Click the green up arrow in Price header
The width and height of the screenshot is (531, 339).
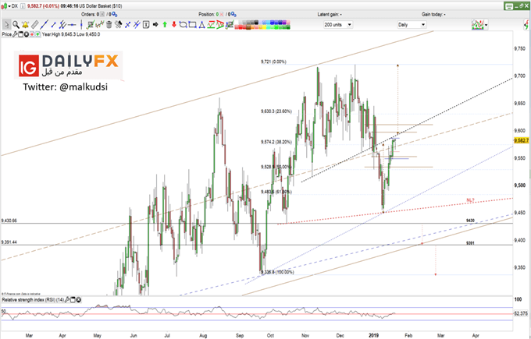coord(37,34)
